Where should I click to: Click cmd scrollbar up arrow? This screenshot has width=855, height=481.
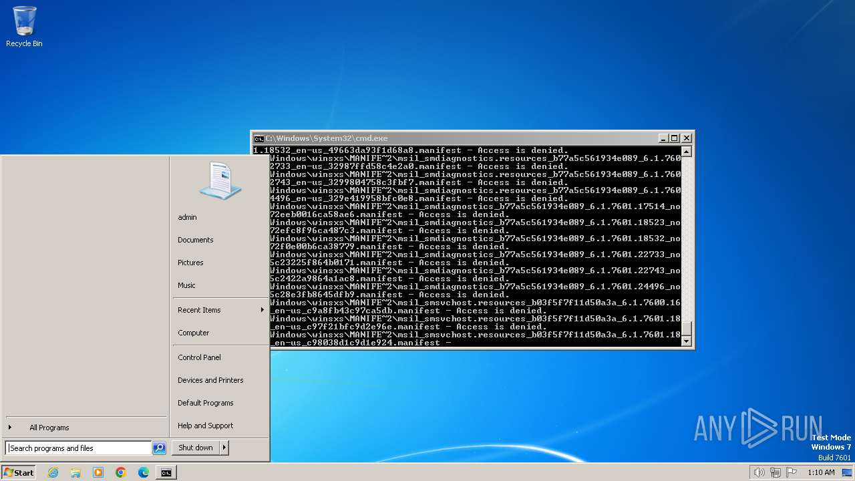[x=686, y=152]
